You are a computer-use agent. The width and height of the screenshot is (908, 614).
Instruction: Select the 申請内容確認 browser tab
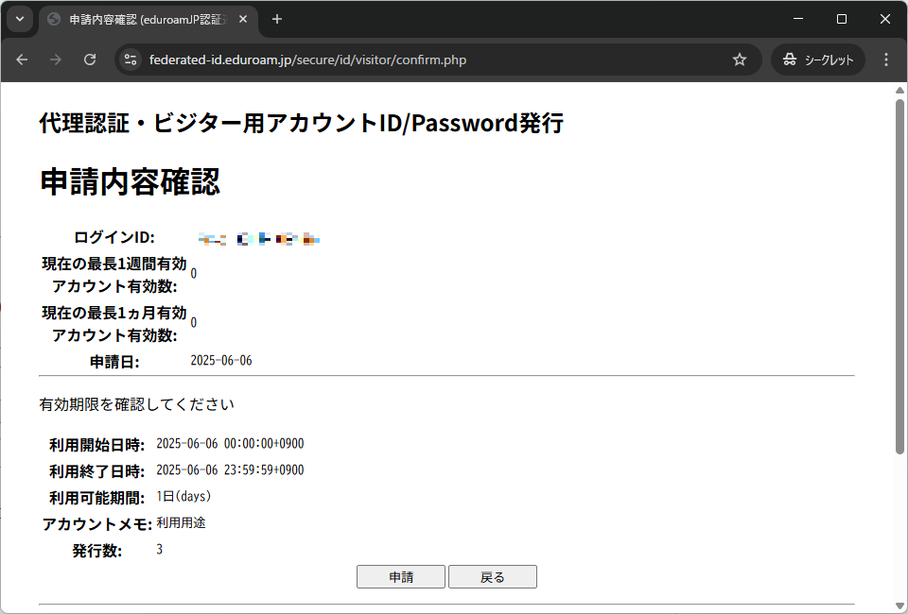(142, 20)
